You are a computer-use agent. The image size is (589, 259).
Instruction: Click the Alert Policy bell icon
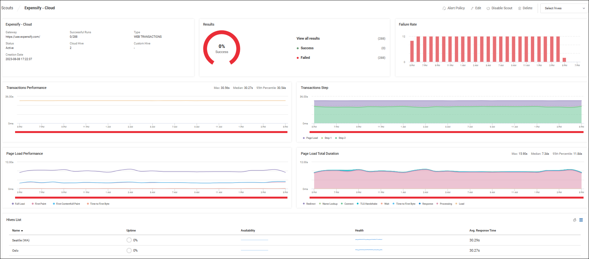tap(444, 8)
